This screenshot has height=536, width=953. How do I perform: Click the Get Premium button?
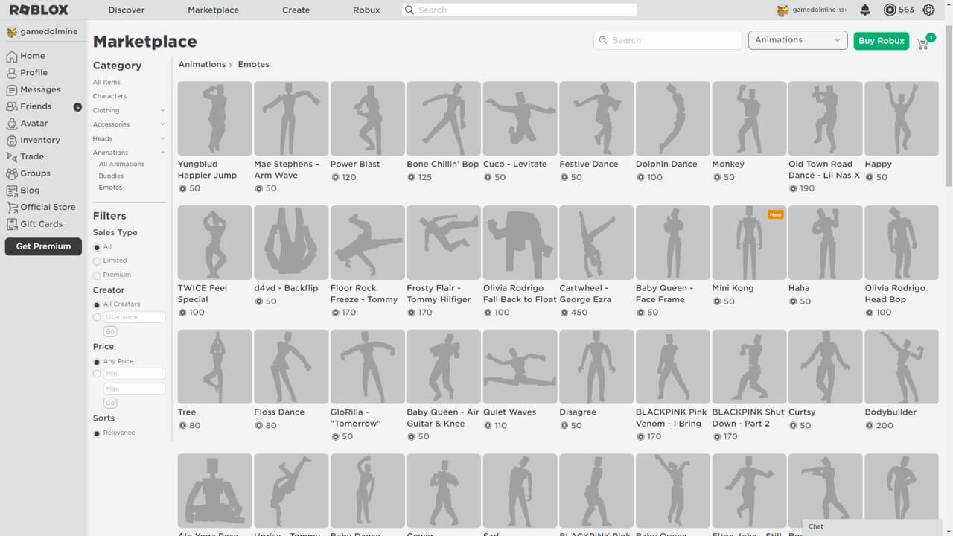pos(43,246)
